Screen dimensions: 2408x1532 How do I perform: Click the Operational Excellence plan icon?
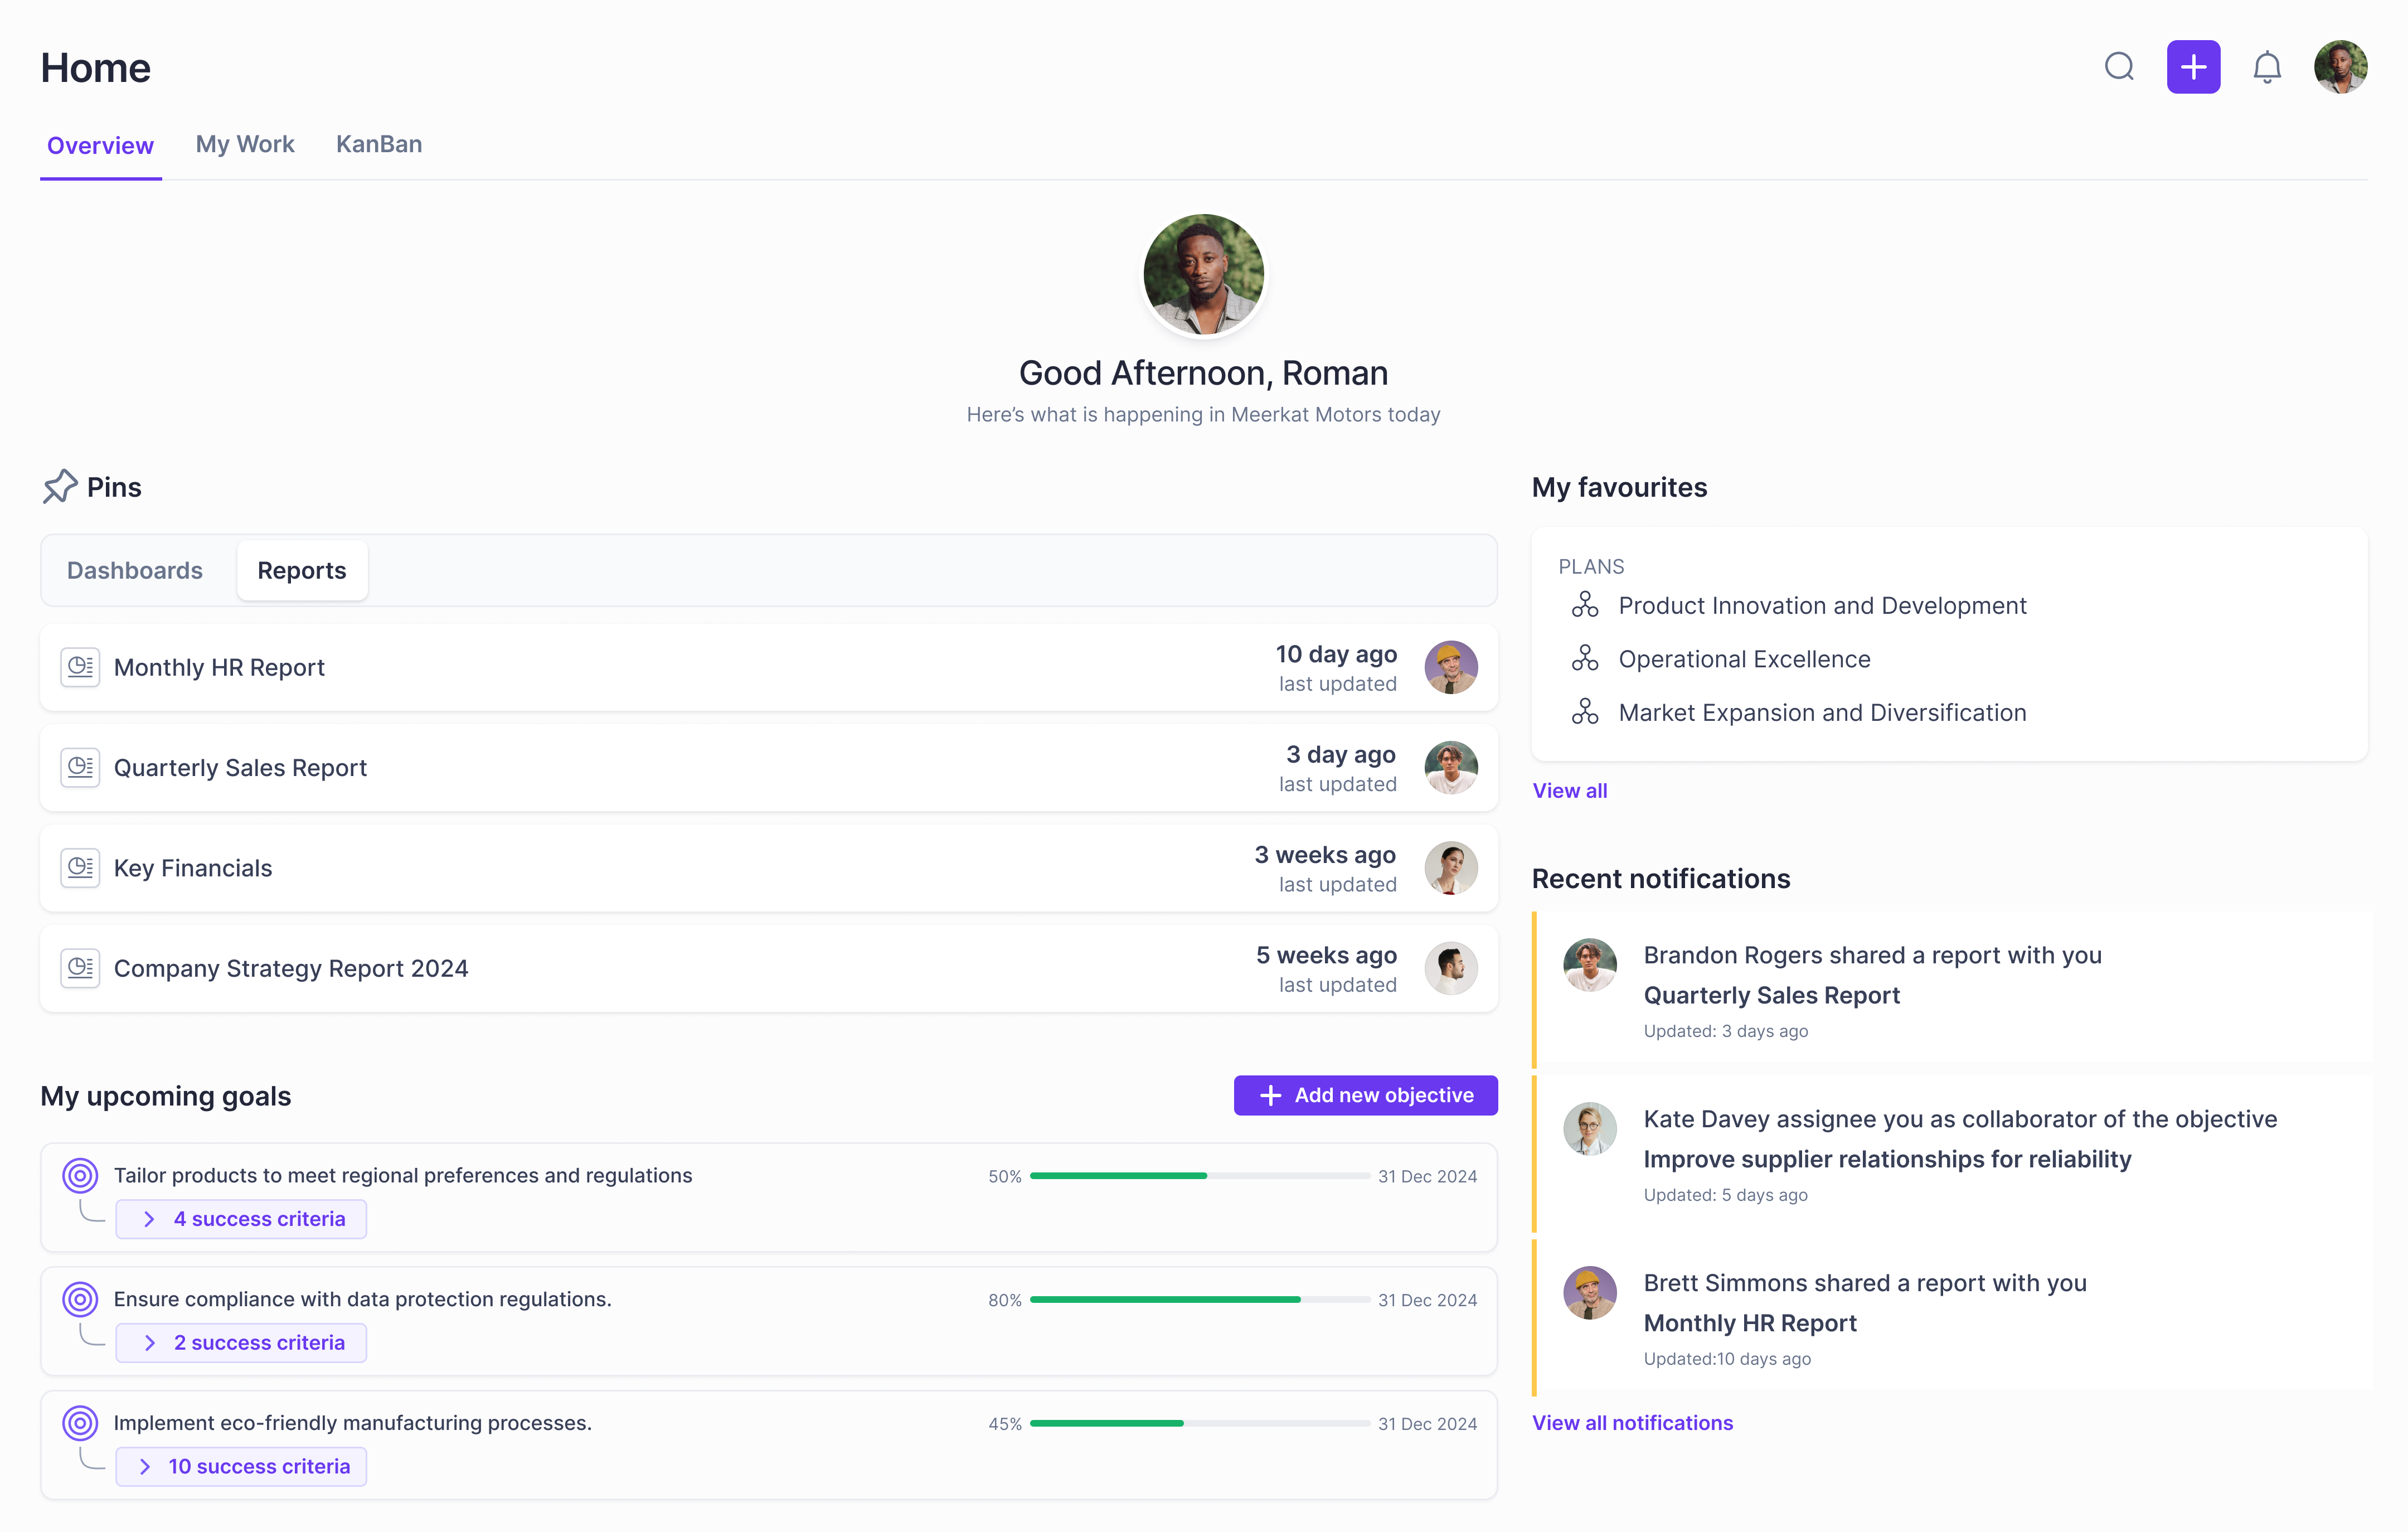click(1585, 659)
